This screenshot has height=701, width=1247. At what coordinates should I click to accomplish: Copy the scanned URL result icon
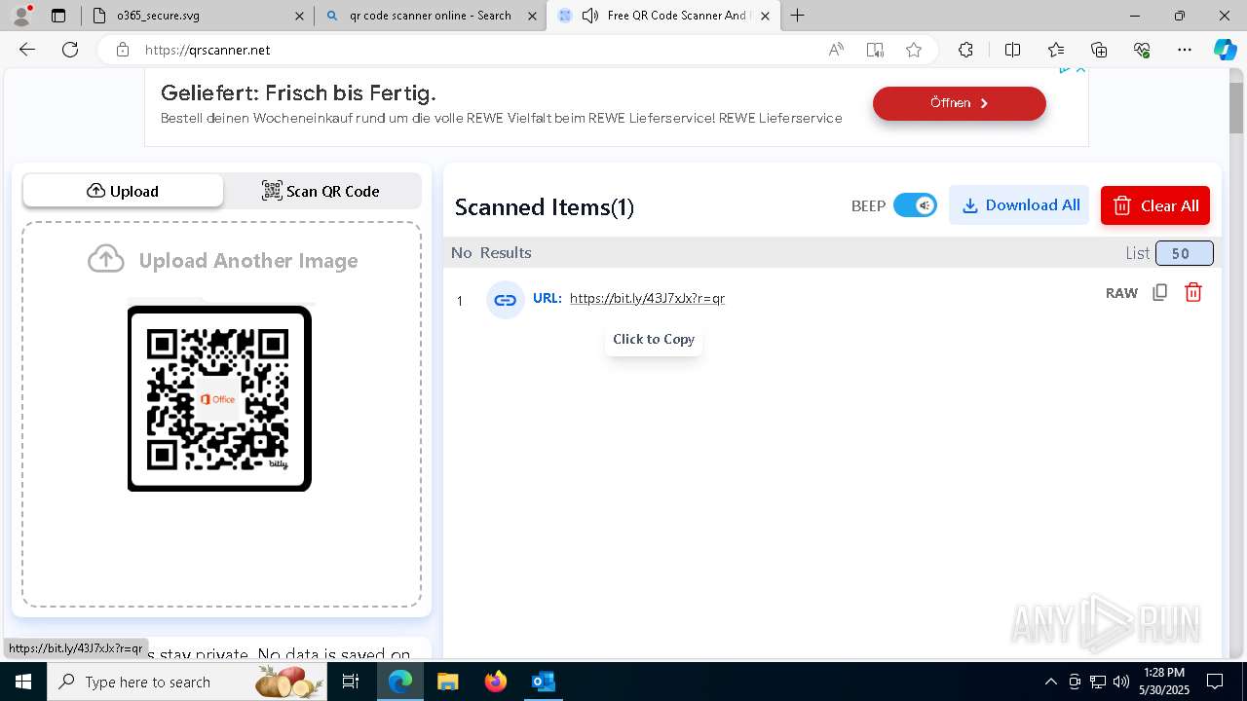(1159, 292)
